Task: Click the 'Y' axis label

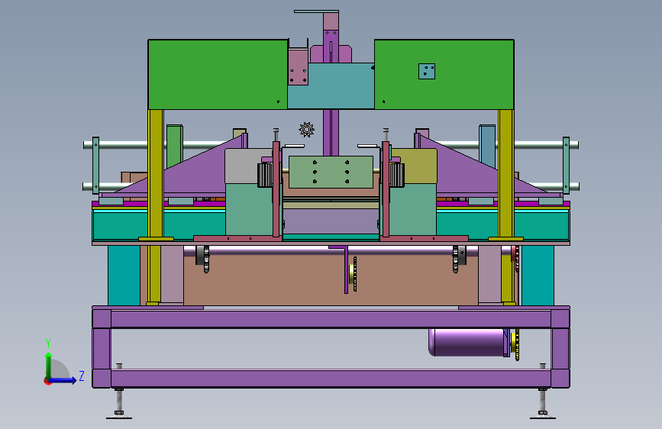Action: pos(48,344)
